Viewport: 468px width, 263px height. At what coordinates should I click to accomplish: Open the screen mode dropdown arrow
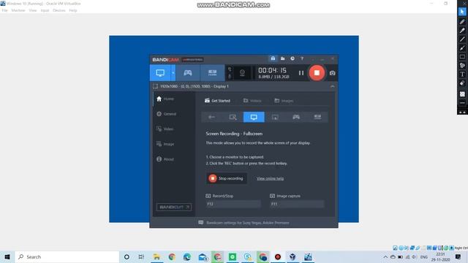click(173, 73)
